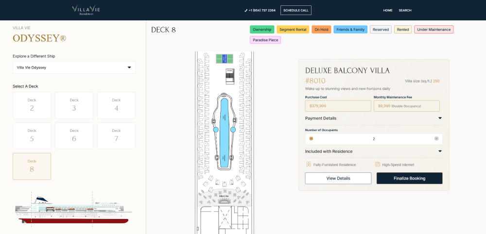486x234 pixels.
Task: Click the Under Maintenance legend tag
Action: (434, 30)
